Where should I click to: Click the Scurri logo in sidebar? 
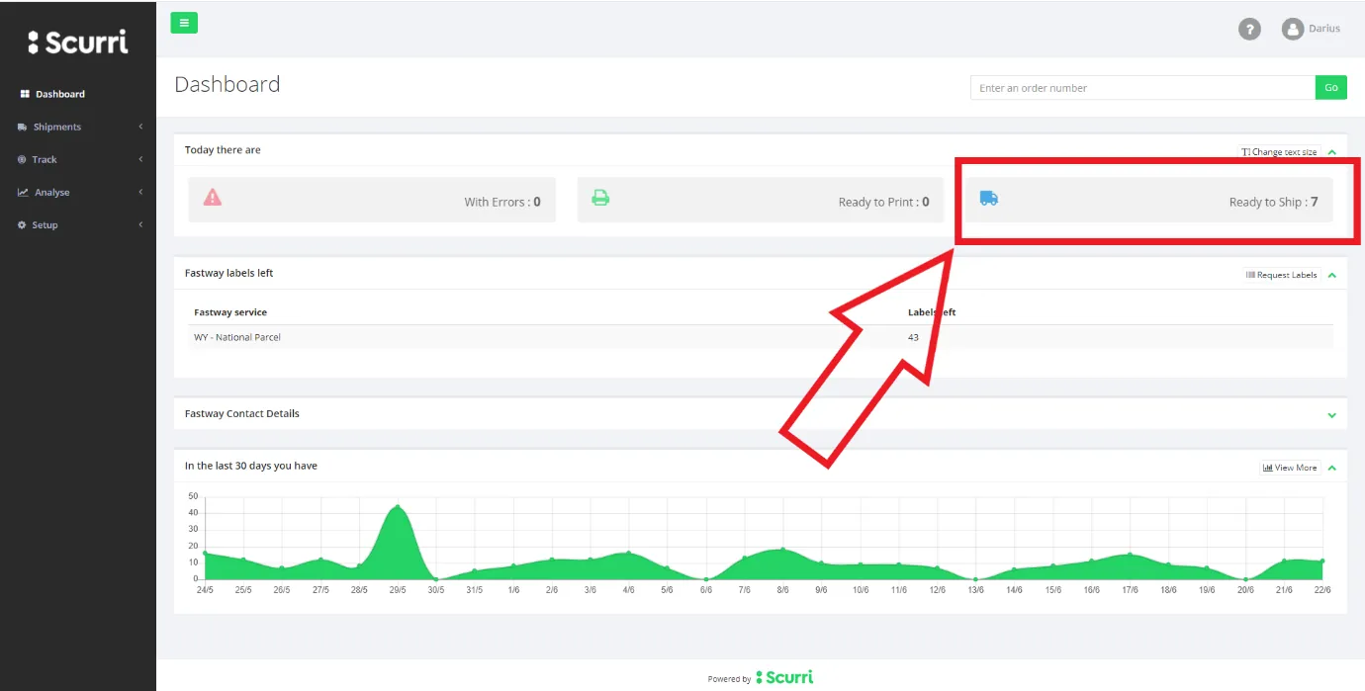[x=78, y=42]
